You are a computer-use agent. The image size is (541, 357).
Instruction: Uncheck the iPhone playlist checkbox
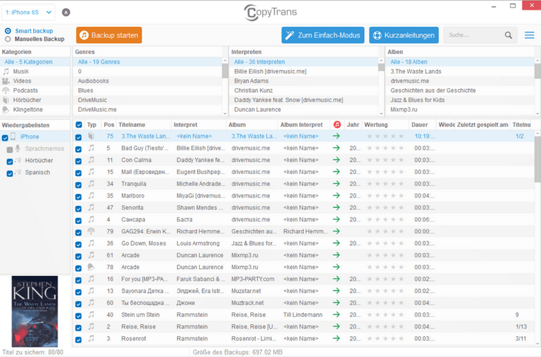pos(5,138)
